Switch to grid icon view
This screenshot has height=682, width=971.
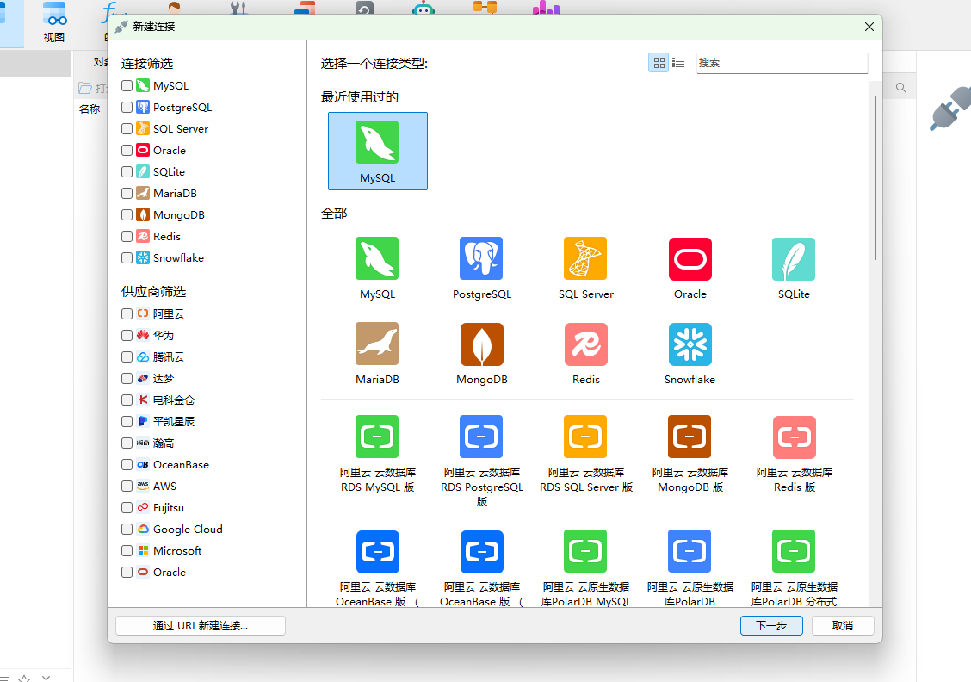coord(659,63)
